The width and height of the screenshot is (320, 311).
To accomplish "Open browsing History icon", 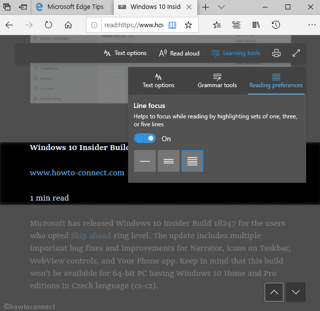I will pyautogui.click(x=275, y=25).
